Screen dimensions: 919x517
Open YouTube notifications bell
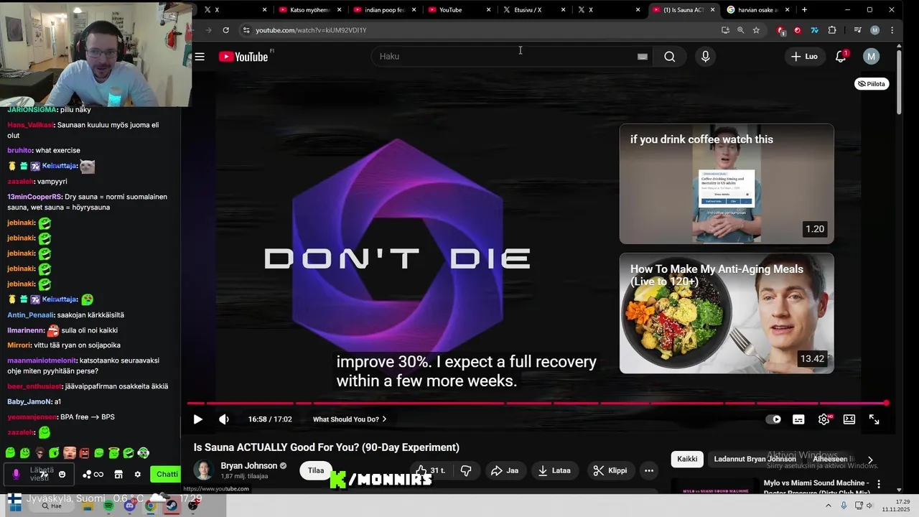coord(841,57)
